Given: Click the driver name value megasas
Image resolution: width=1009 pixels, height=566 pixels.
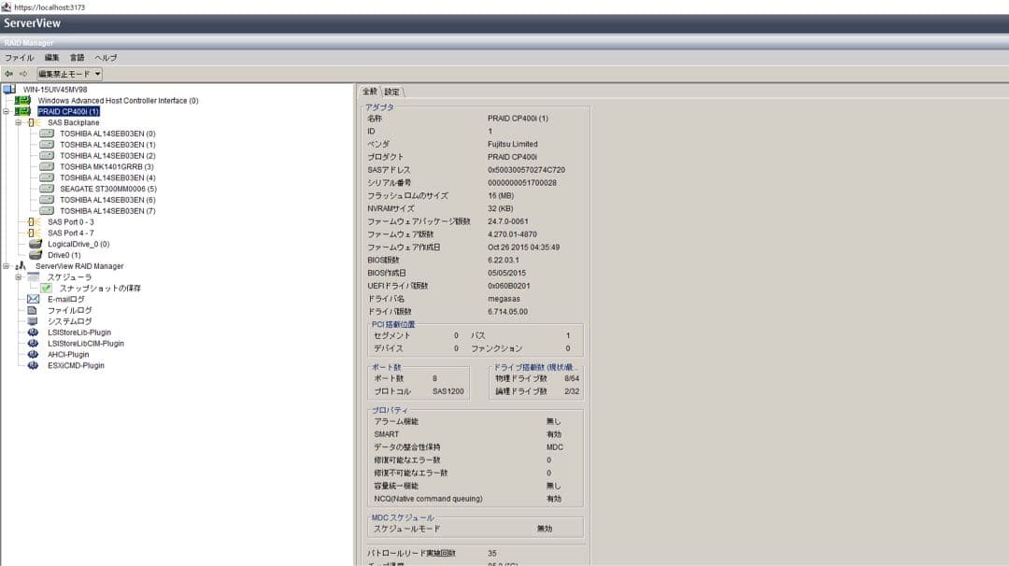Looking at the screenshot, I should (x=504, y=299).
